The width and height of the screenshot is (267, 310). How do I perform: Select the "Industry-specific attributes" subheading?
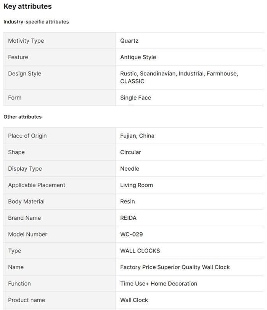(x=36, y=22)
